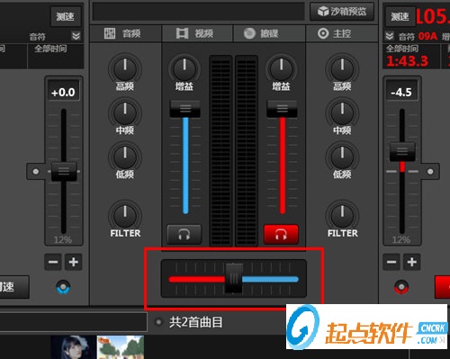The width and height of the screenshot is (450, 359).
Task: Click right deck 12% pitch range label
Action: pyautogui.click(x=401, y=240)
